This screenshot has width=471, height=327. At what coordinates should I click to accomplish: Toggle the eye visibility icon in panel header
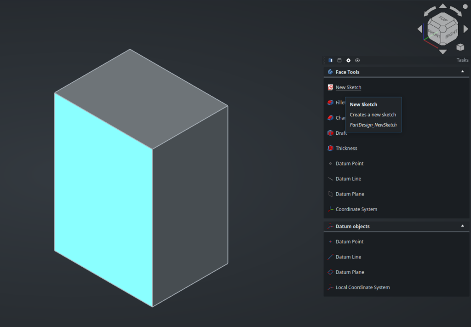click(x=357, y=60)
